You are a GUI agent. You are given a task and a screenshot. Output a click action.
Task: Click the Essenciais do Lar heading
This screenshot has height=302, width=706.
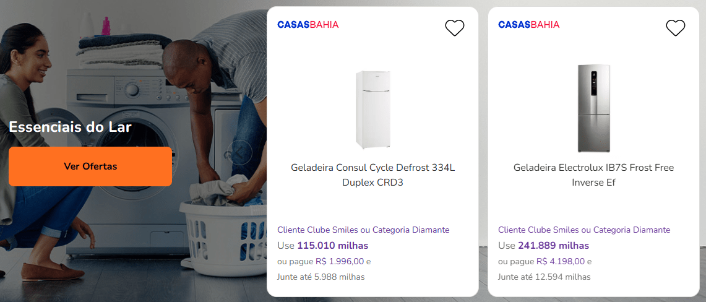pyautogui.click(x=70, y=127)
